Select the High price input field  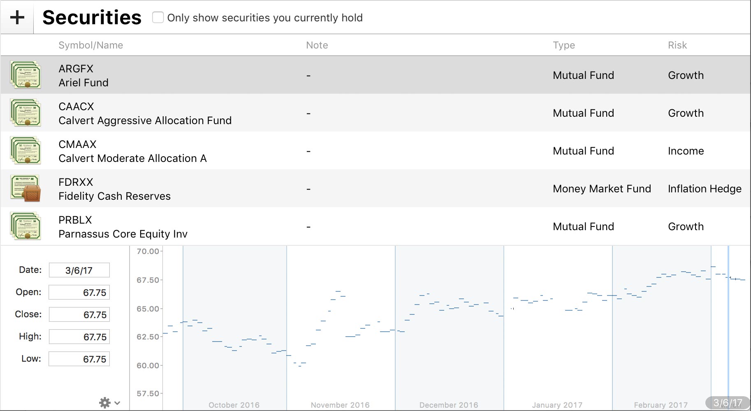tap(79, 337)
